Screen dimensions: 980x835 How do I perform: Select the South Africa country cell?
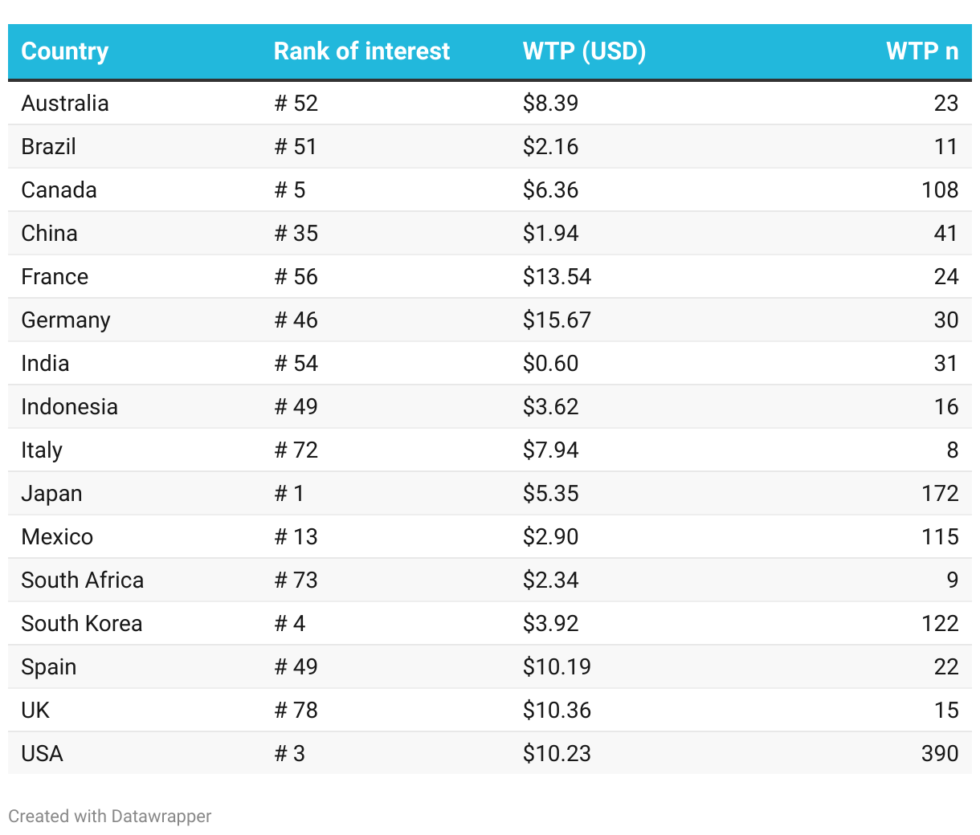(83, 580)
